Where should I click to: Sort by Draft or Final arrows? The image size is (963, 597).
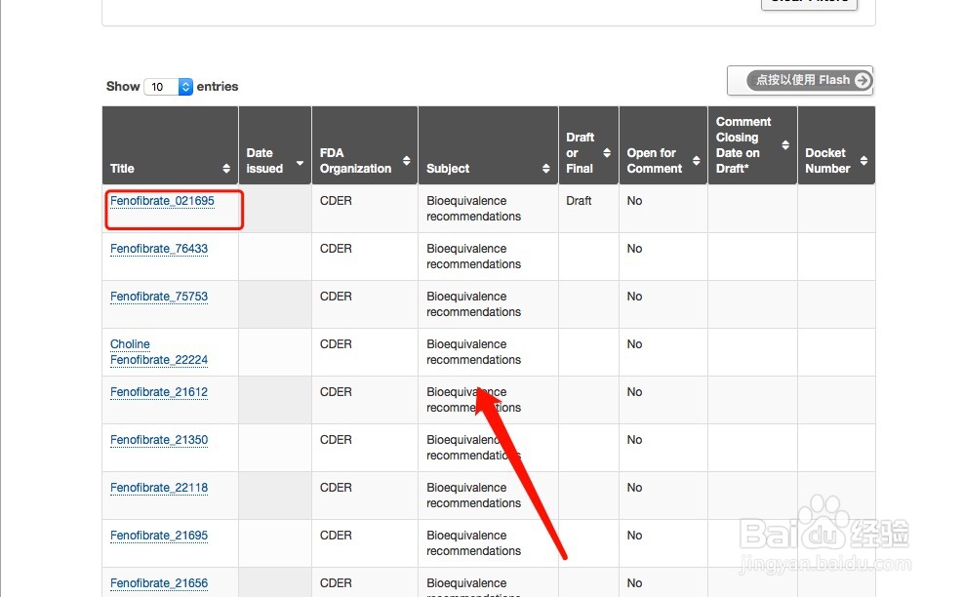click(x=606, y=153)
